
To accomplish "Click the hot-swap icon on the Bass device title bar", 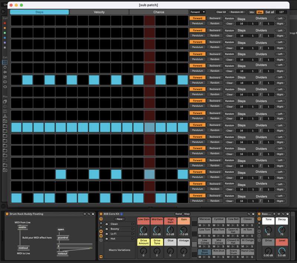I will click(283, 214).
